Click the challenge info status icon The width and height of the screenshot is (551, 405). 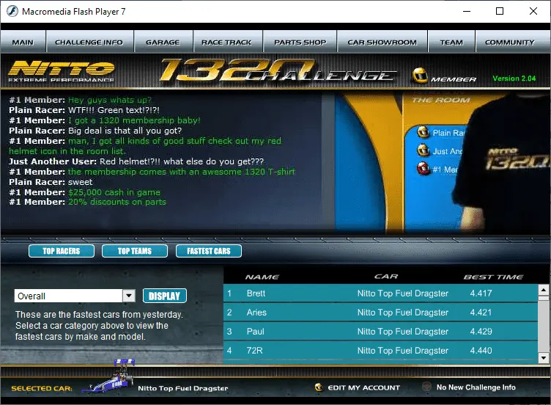426,387
